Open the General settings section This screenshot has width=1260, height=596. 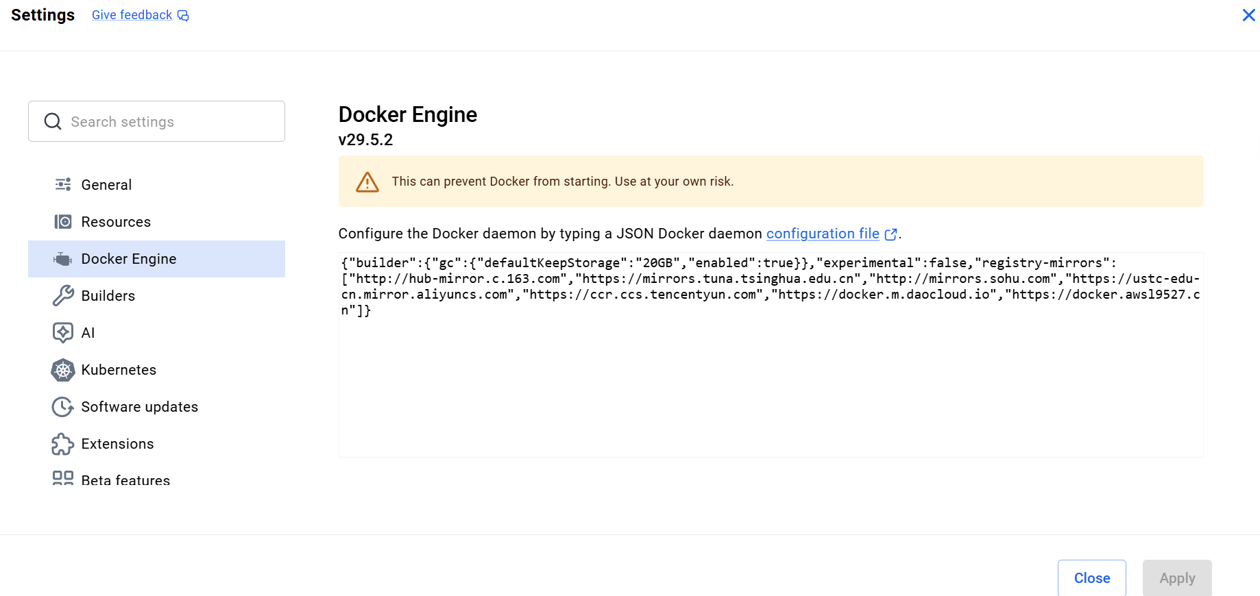coord(156,185)
